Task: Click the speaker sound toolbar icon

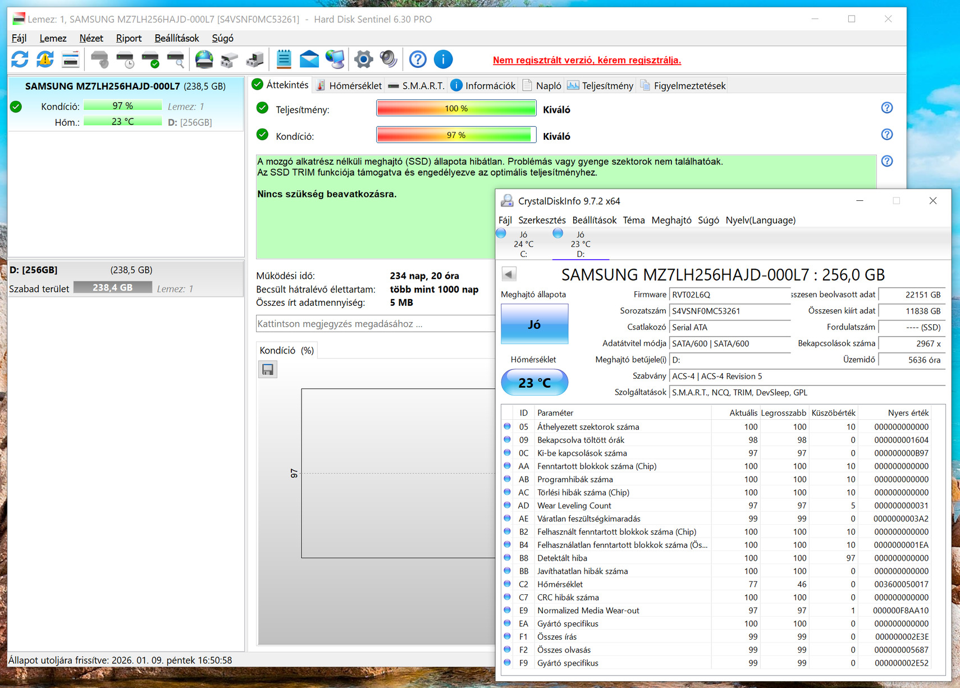Action: [388, 59]
